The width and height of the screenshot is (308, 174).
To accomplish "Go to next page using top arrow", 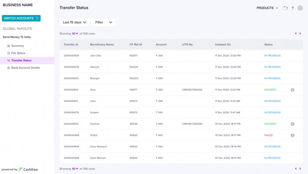I will pos(300,33).
